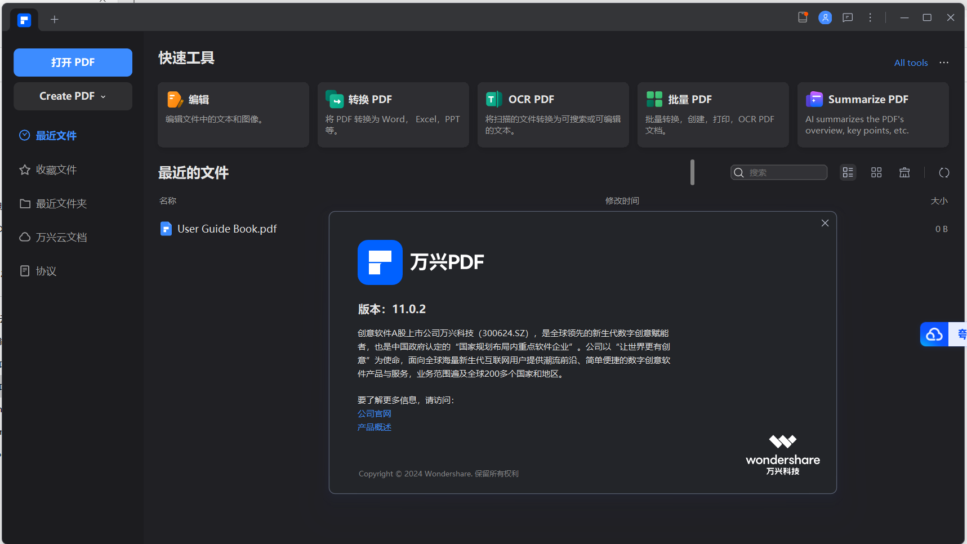
Task: Select 收藏文件 in the sidebar
Action: pos(56,170)
